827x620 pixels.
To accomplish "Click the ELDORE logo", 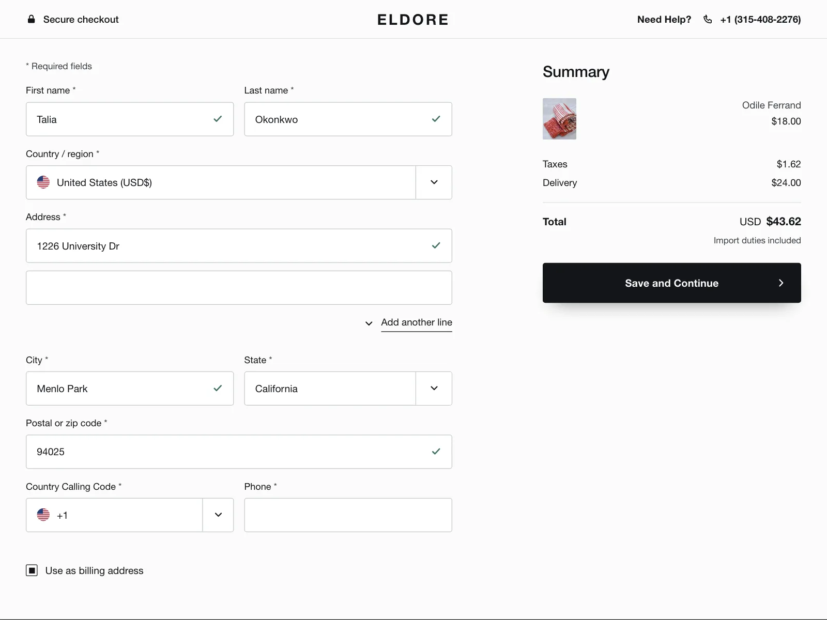I will [x=413, y=20].
